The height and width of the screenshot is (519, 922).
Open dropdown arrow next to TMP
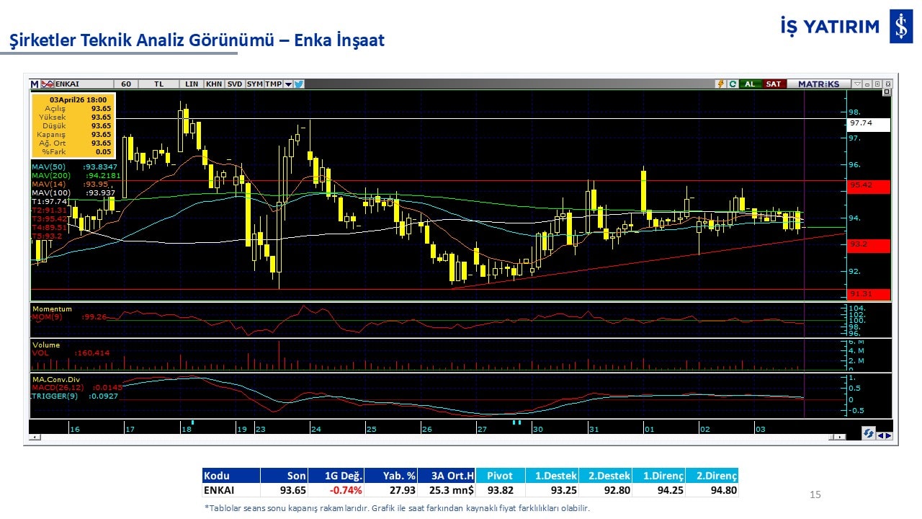pyautogui.click(x=288, y=84)
